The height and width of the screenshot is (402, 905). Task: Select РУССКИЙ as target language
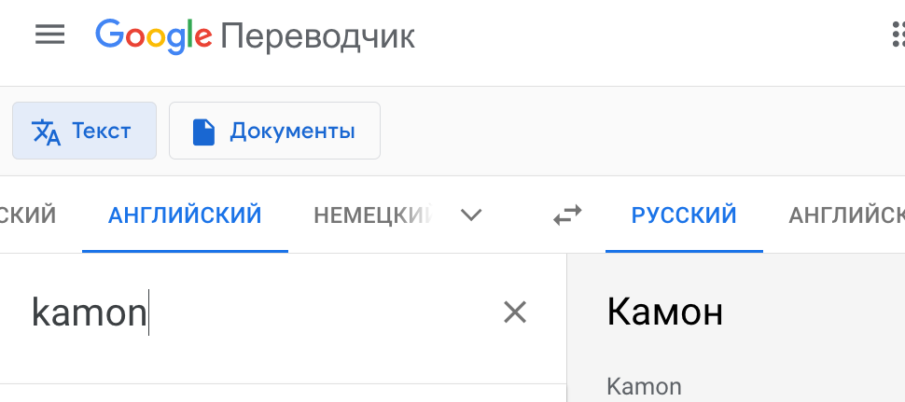pyautogui.click(x=684, y=215)
